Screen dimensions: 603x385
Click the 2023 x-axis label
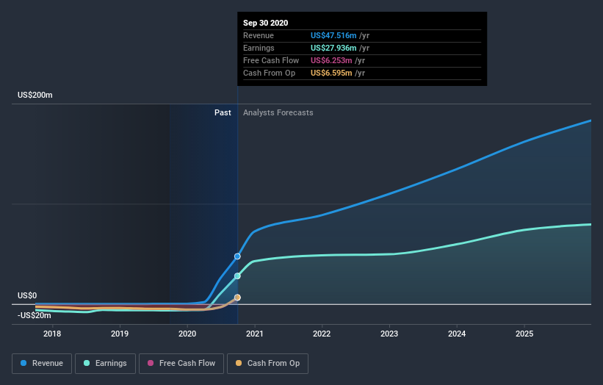coord(389,334)
